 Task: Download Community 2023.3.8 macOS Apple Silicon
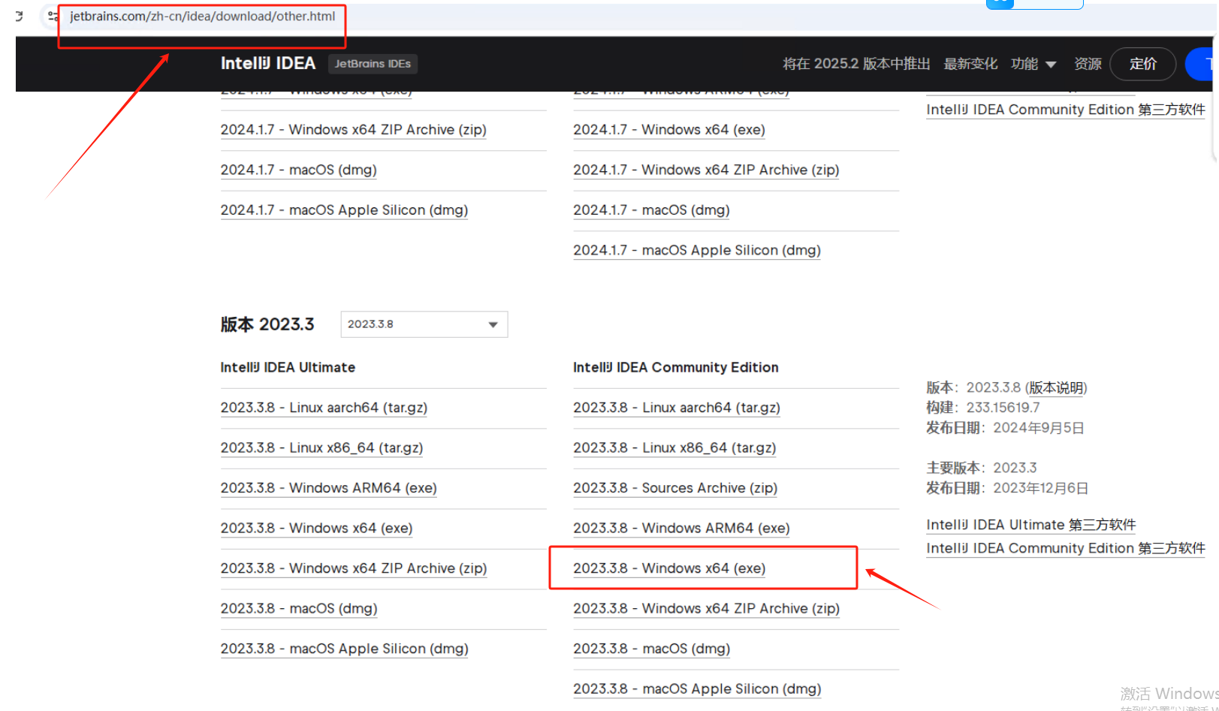coord(697,689)
